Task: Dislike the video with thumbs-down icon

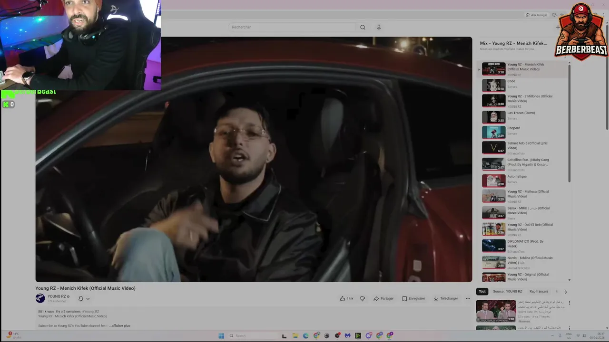Action: [x=363, y=298]
